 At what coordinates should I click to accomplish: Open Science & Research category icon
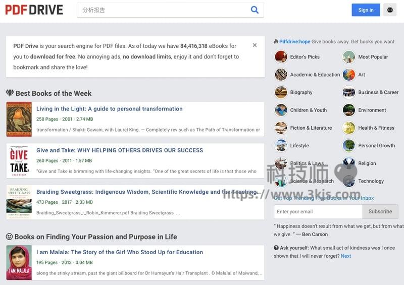[x=281, y=181]
